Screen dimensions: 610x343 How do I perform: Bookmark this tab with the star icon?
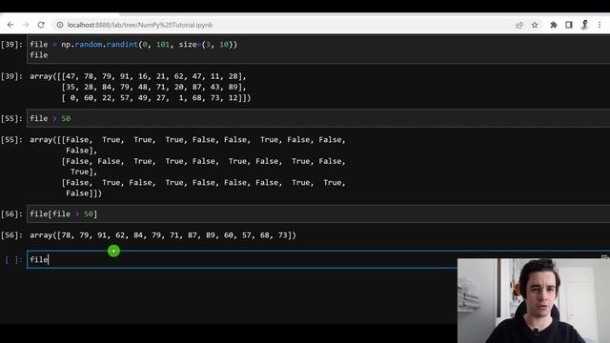(535, 25)
